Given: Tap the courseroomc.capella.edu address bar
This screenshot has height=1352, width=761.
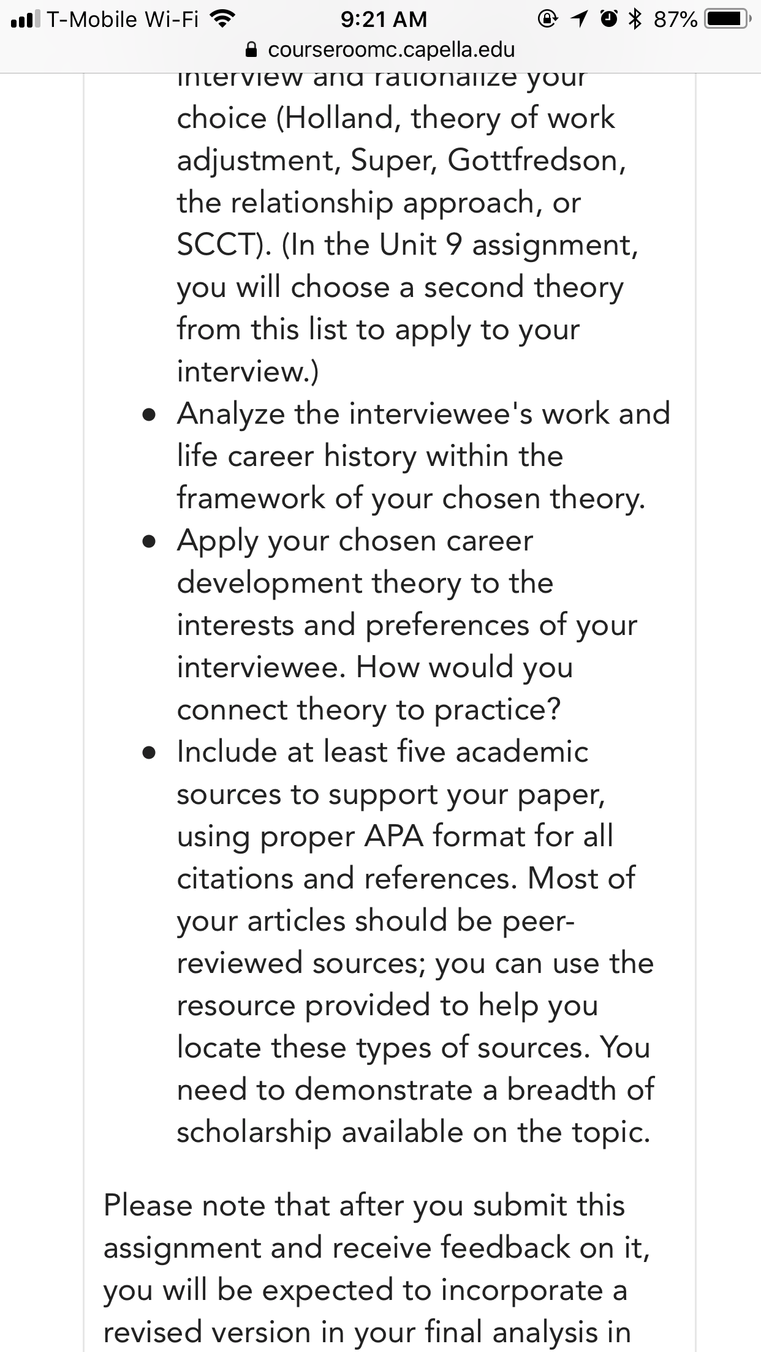Looking at the screenshot, I should point(380,50).
